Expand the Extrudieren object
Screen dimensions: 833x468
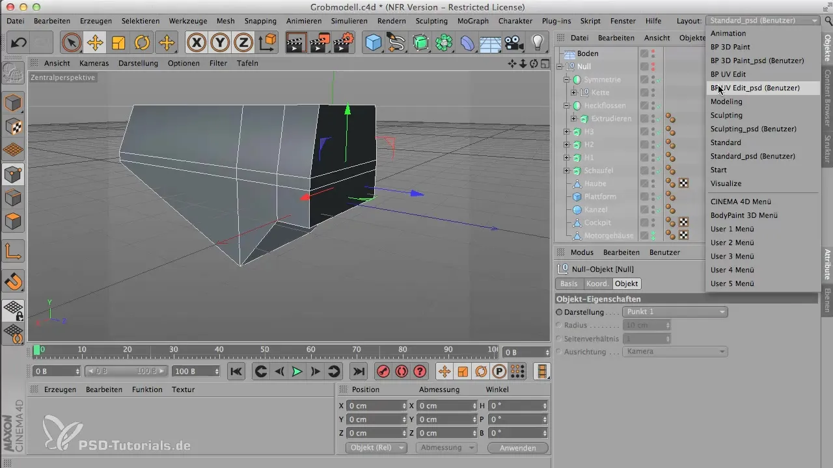pos(573,118)
